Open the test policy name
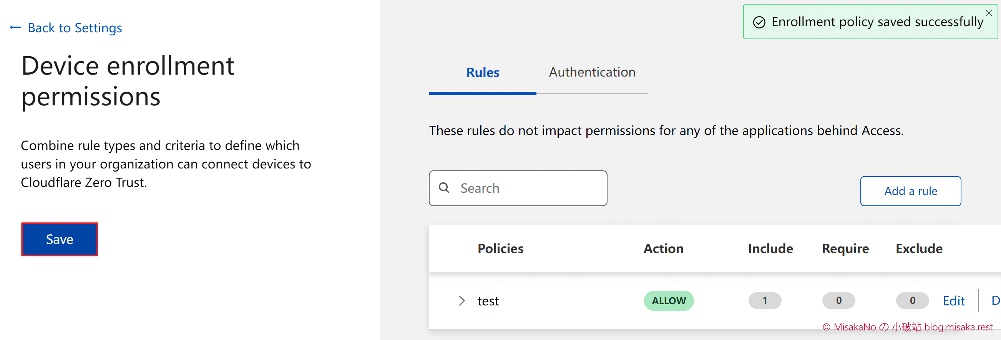This screenshot has width=1001, height=340. pos(488,301)
